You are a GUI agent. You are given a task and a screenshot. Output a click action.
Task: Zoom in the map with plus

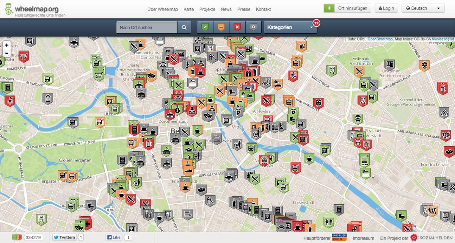tap(6, 45)
